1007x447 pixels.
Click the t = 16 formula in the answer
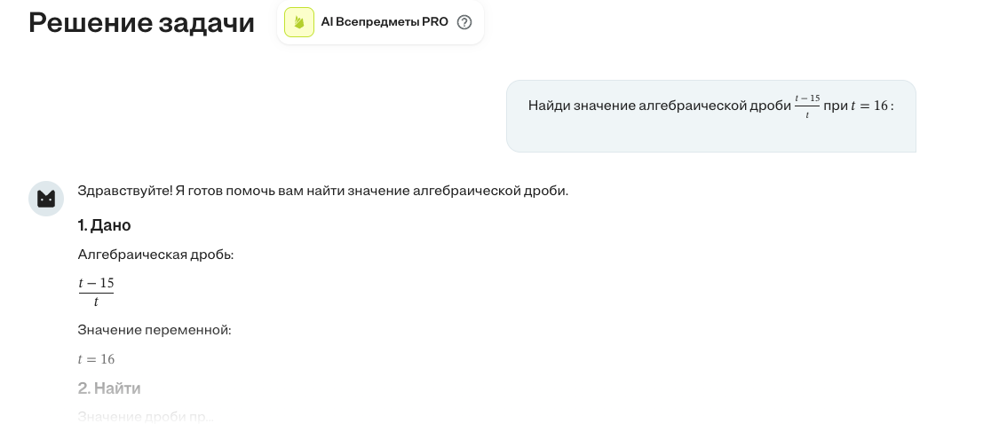[x=96, y=359]
